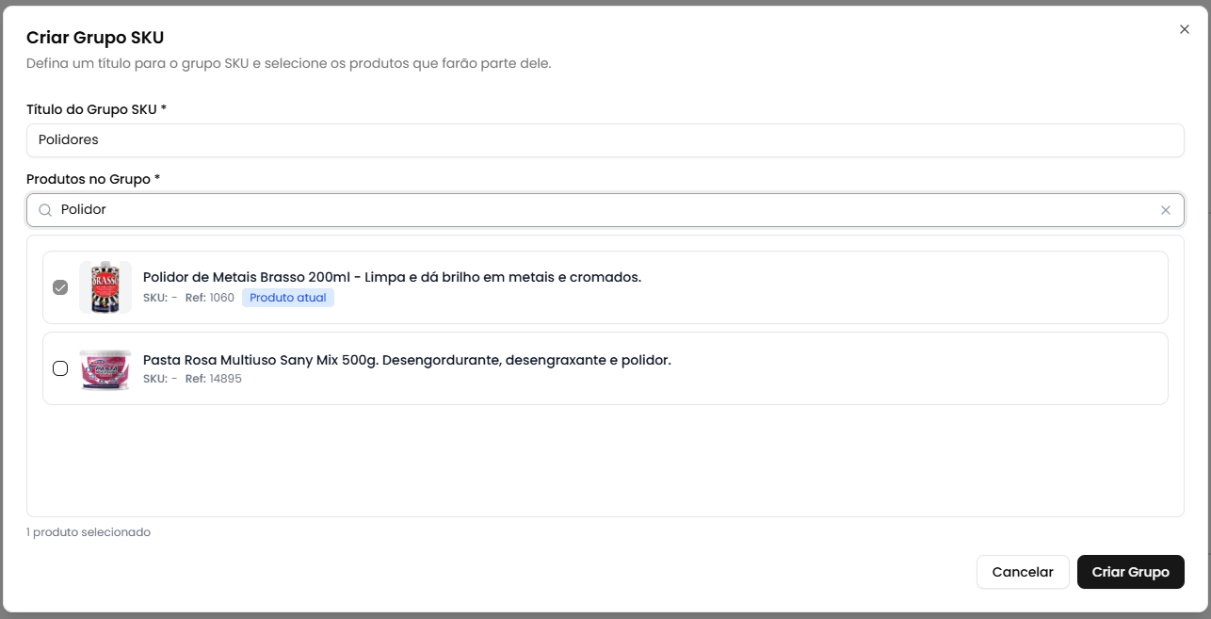Viewport: 1211px width, 619px height.
Task: Click the Título do Grupo SKU input field
Action: pyautogui.click(x=605, y=139)
